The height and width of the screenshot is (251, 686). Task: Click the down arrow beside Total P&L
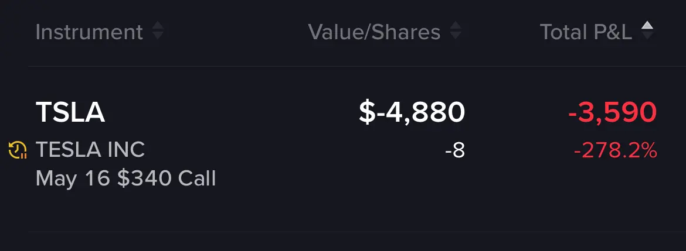(647, 37)
